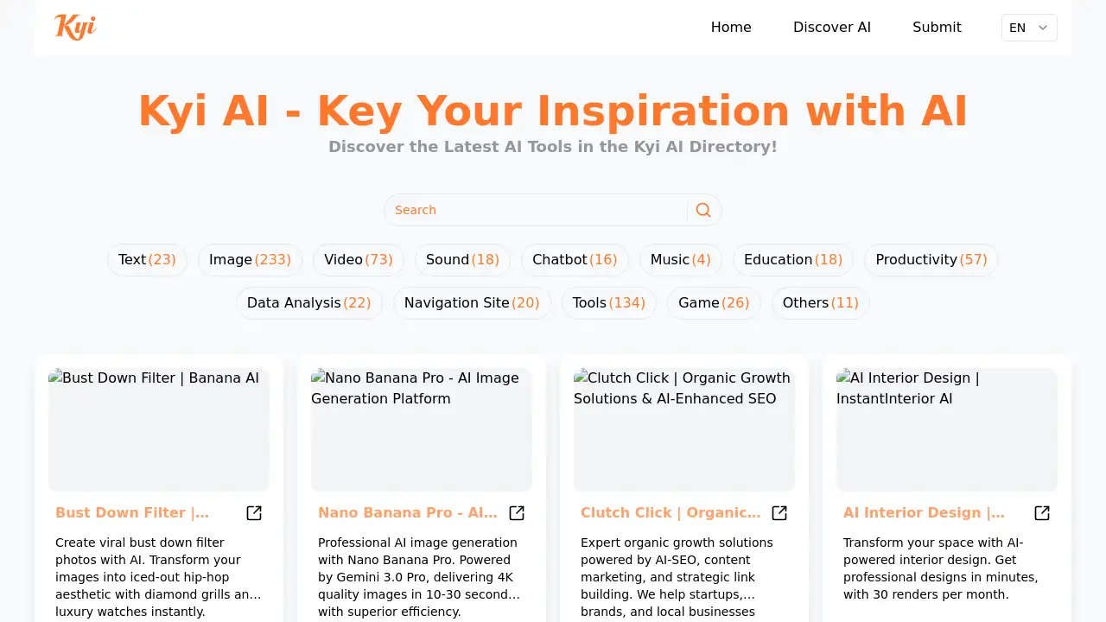Open the Bust Down Filter title link
This screenshot has height=622, width=1106.
[132, 513]
